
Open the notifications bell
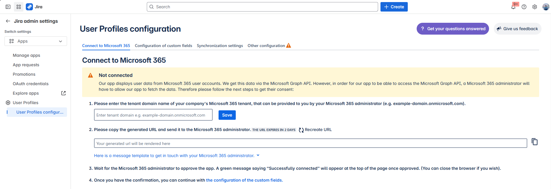[x=513, y=7]
